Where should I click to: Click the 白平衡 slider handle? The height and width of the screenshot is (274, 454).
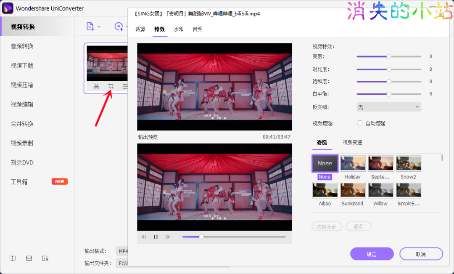(389, 94)
